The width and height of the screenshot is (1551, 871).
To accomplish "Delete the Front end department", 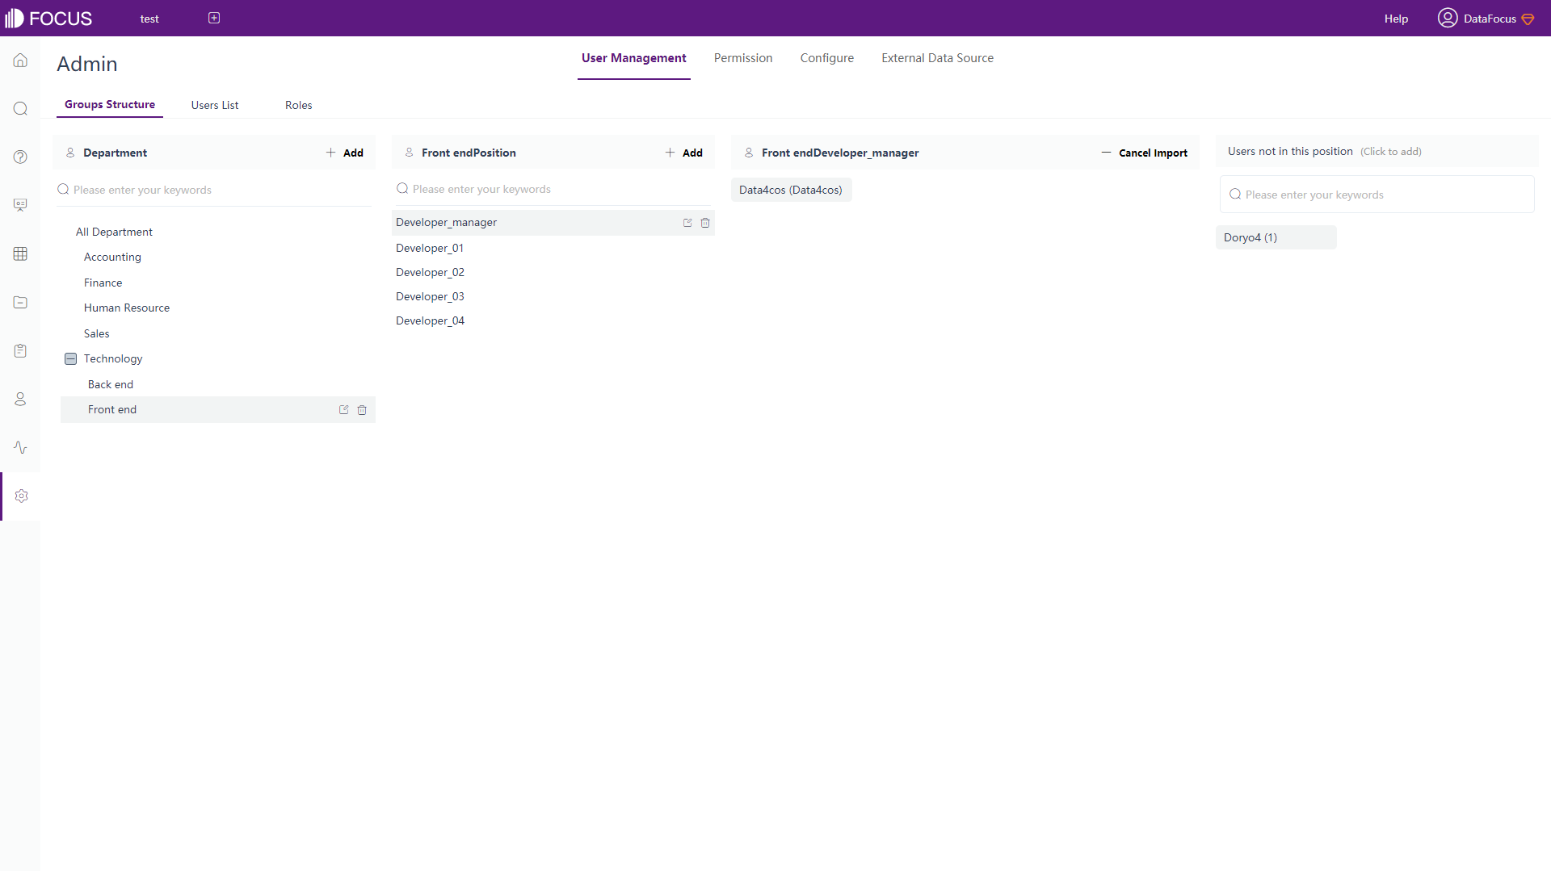I will click(x=362, y=410).
